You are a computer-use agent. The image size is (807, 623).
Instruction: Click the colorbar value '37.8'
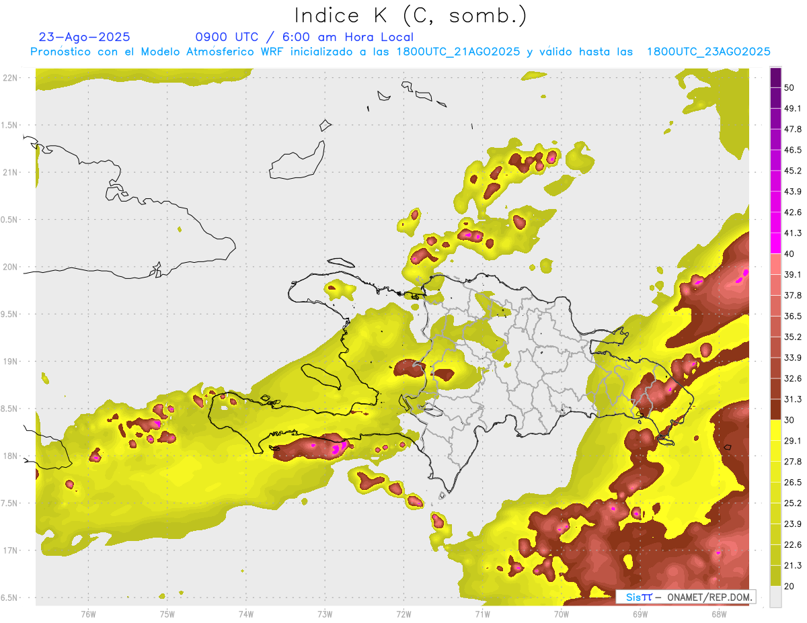(793, 295)
